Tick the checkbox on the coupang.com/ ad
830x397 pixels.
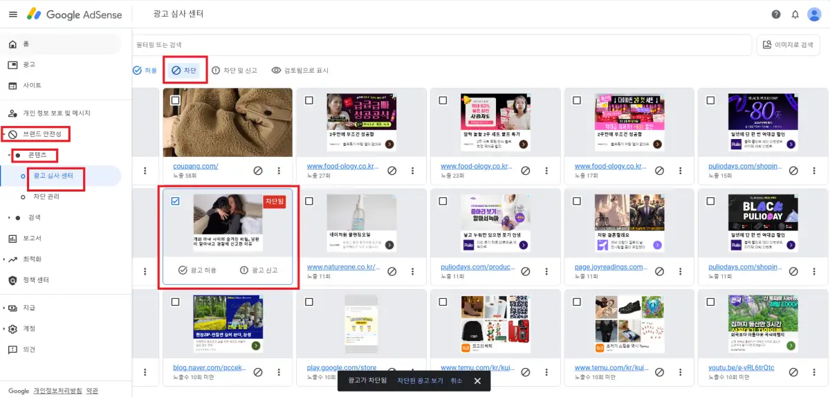click(x=175, y=100)
